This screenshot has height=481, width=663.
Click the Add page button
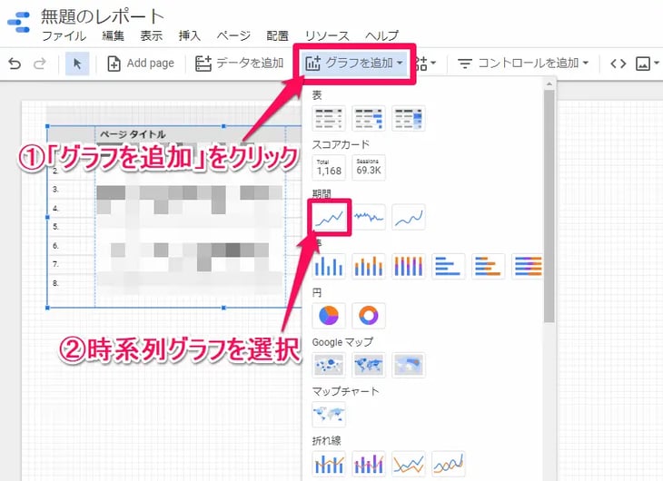click(140, 64)
